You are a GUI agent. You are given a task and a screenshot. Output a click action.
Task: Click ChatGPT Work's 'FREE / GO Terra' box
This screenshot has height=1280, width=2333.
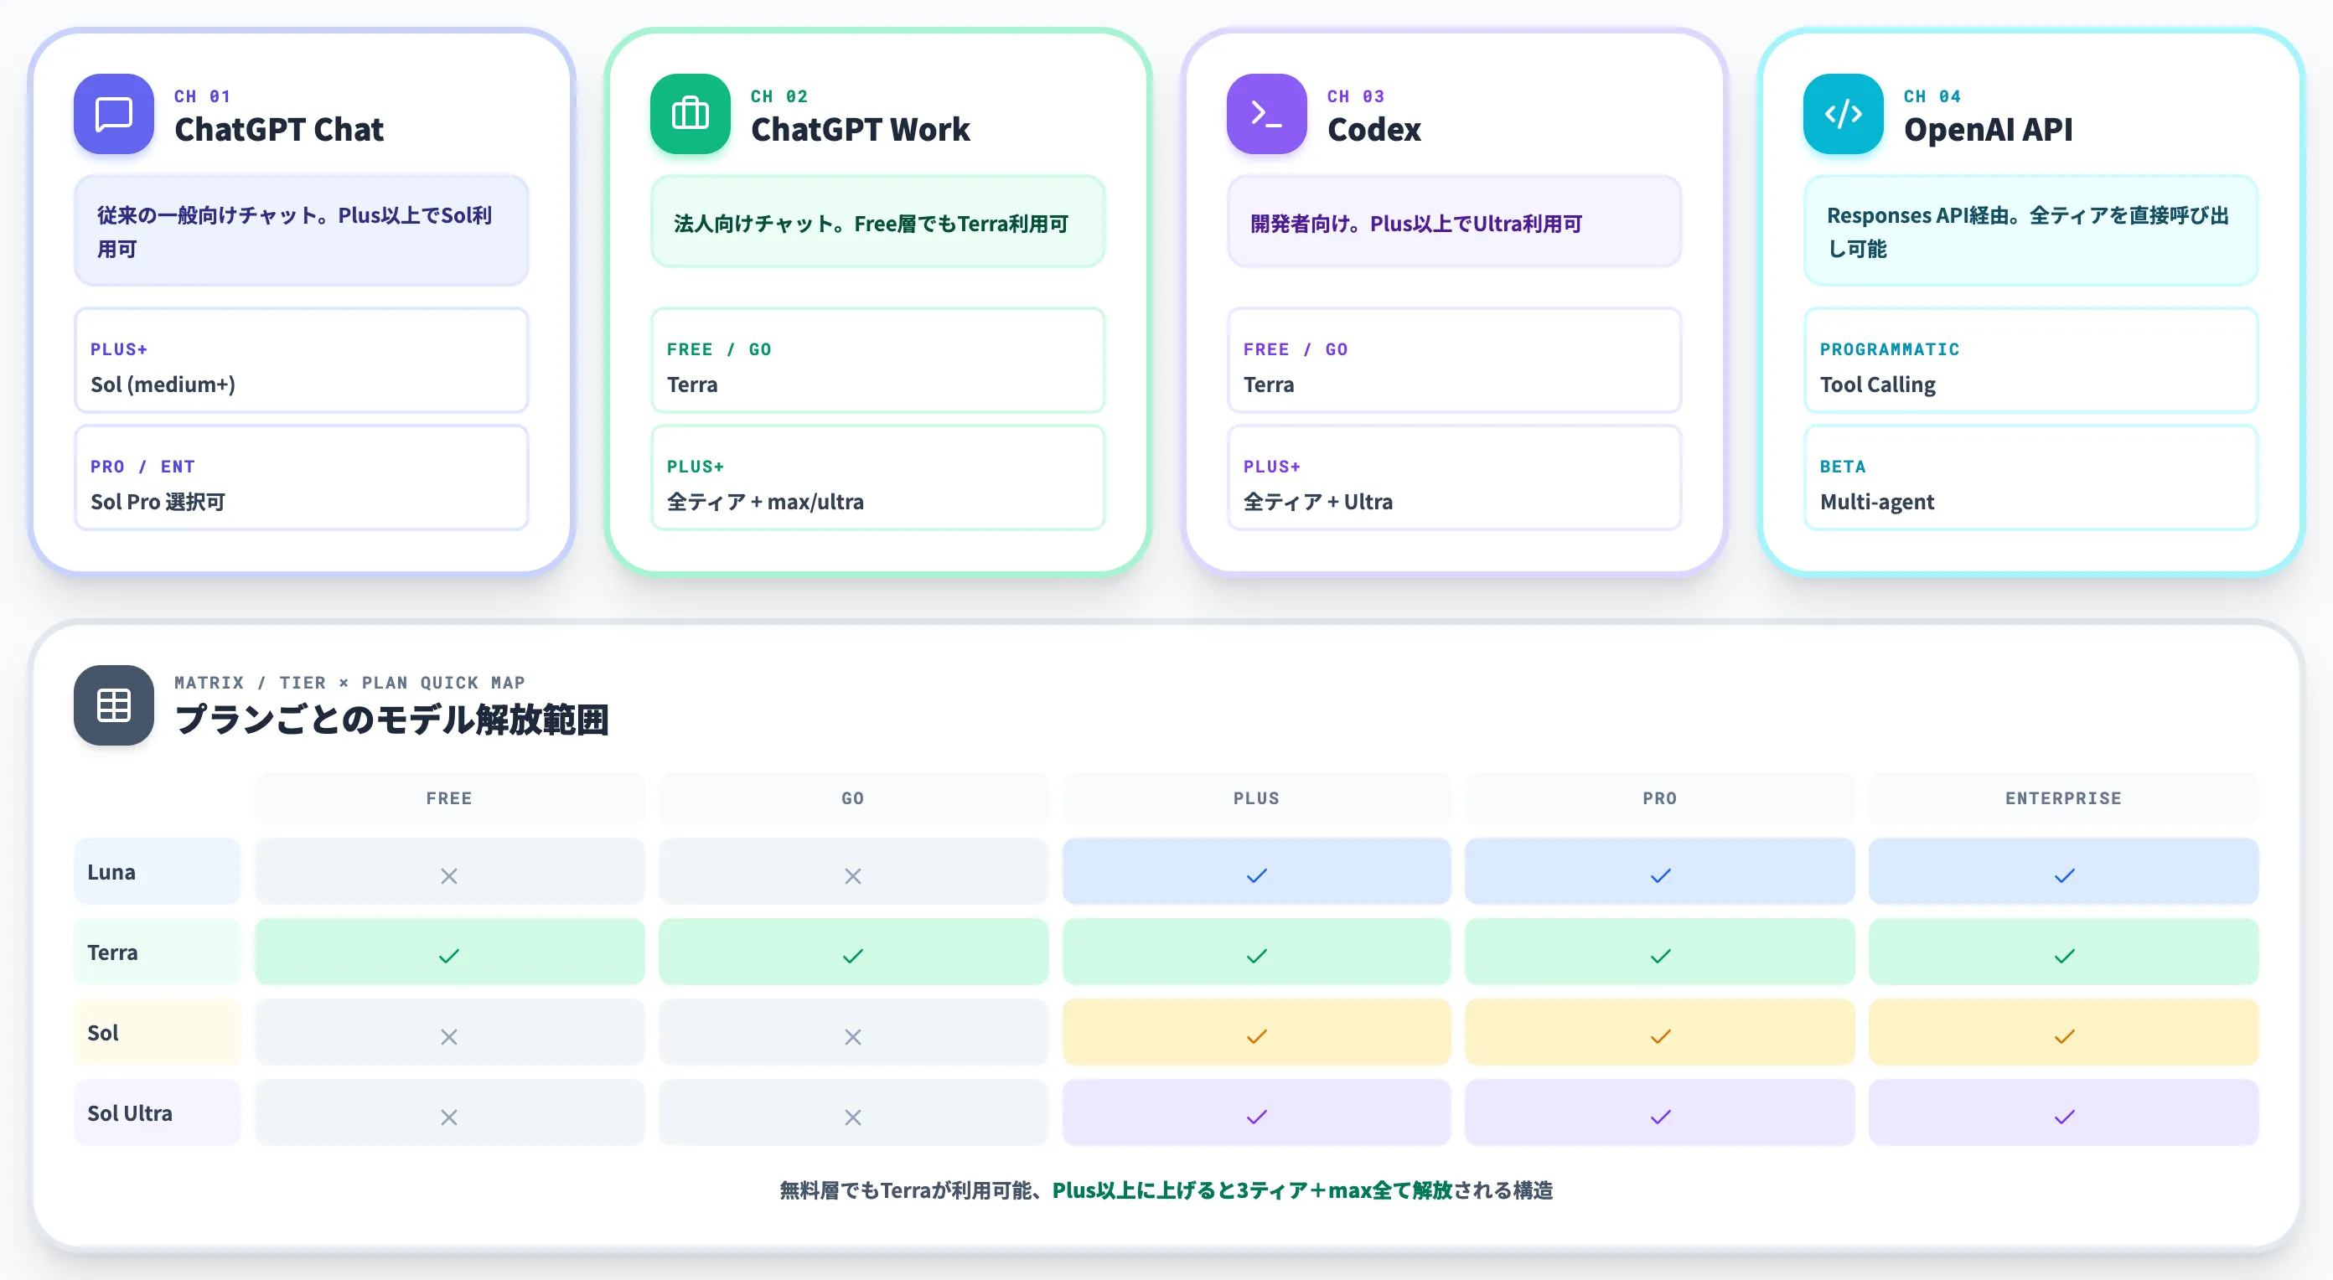pyautogui.click(x=877, y=361)
